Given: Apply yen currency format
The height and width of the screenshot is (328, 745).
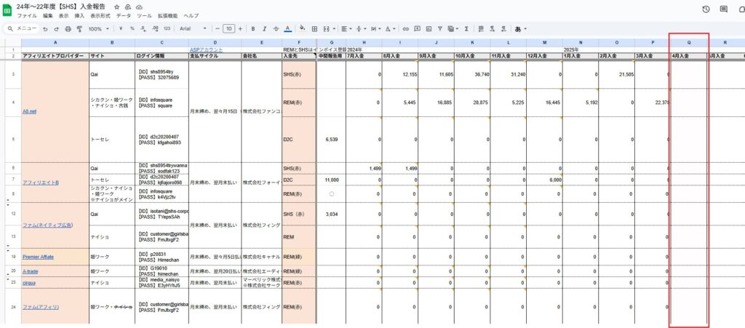Looking at the screenshot, I should coord(121,29).
